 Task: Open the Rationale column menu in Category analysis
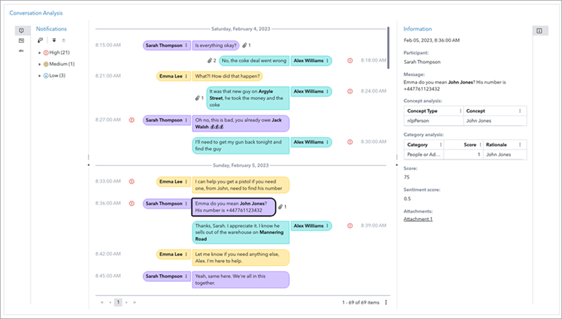click(x=519, y=145)
